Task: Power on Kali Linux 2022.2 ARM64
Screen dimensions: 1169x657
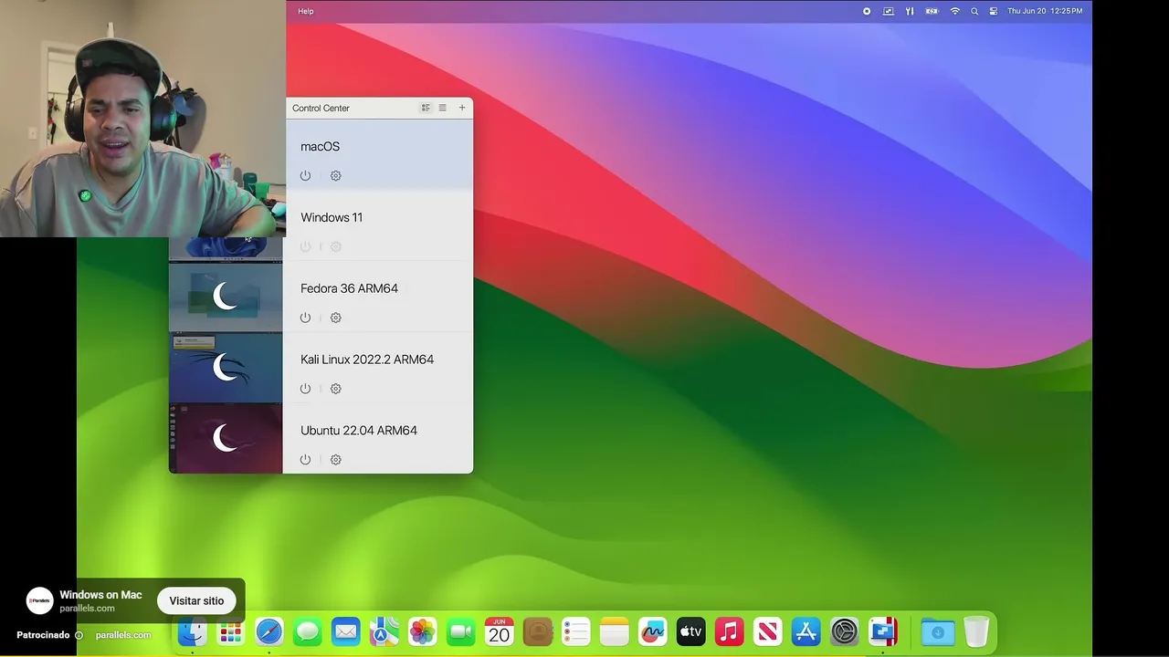Action: coord(305,389)
